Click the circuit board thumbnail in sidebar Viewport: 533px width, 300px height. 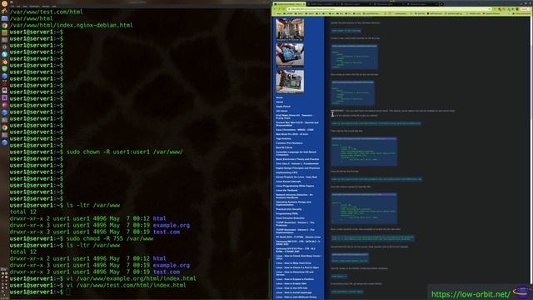tap(290, 82)
